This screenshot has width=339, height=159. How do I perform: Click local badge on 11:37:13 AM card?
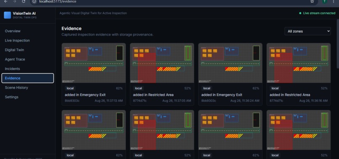point(70,88)
